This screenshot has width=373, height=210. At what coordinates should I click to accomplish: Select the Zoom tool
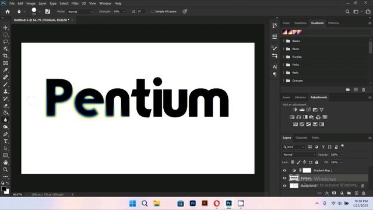coord(5,170)
